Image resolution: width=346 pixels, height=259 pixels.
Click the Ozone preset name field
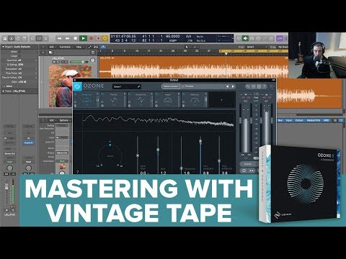click(x=126, y=86)
